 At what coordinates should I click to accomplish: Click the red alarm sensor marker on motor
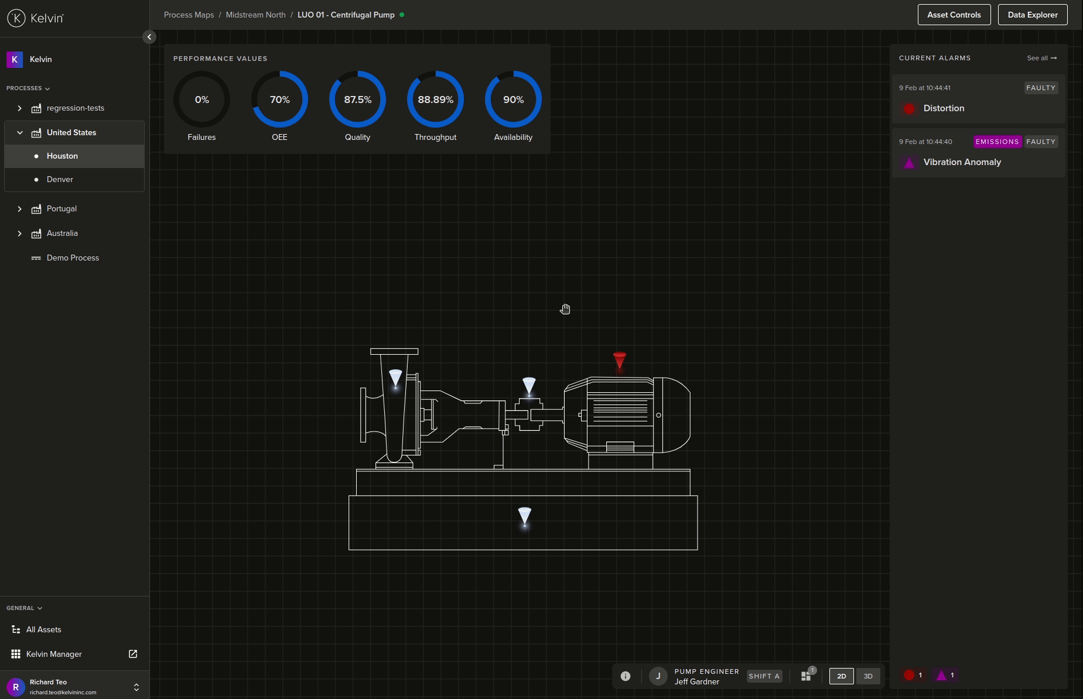(619, 359)
